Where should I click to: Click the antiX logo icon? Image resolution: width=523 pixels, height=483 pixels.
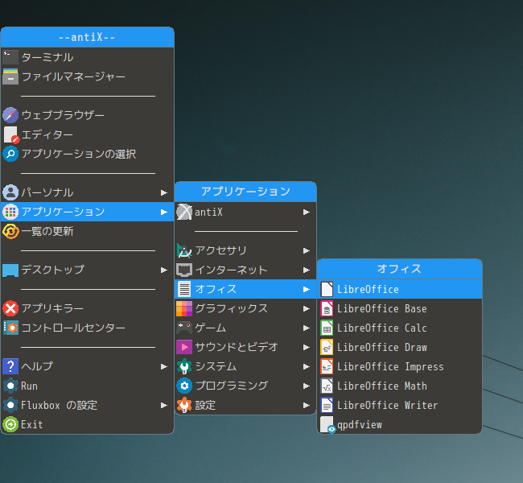pos(184,212)
